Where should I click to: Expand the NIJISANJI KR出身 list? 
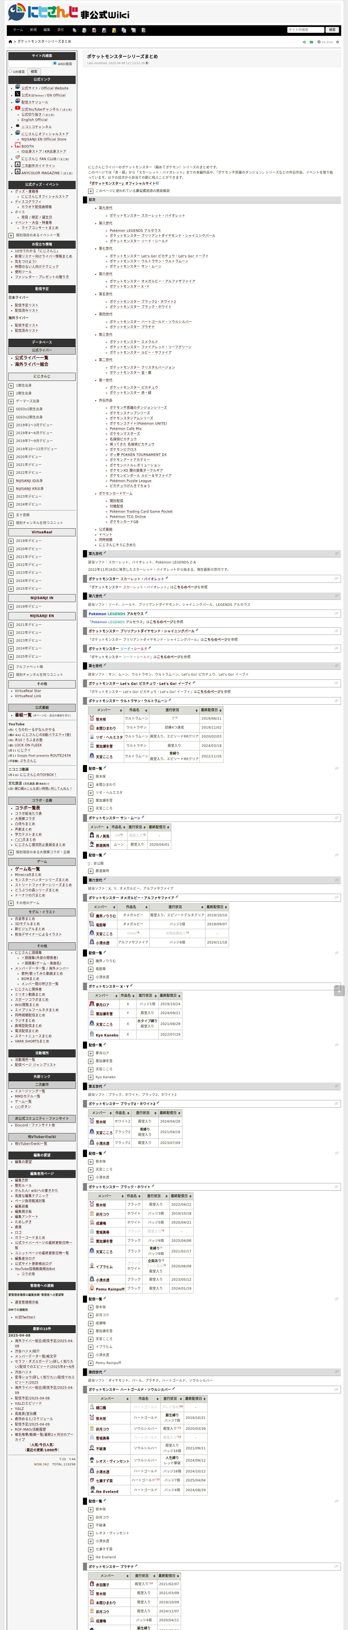pyautogui.click(x=11, y=488)
